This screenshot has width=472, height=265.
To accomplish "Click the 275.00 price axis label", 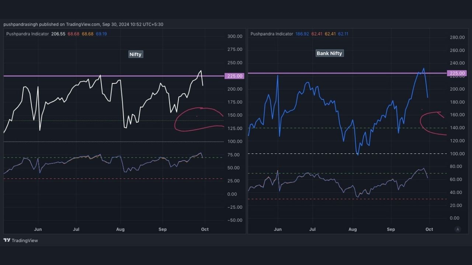I will pyautogui.click(x=235, y=49).
